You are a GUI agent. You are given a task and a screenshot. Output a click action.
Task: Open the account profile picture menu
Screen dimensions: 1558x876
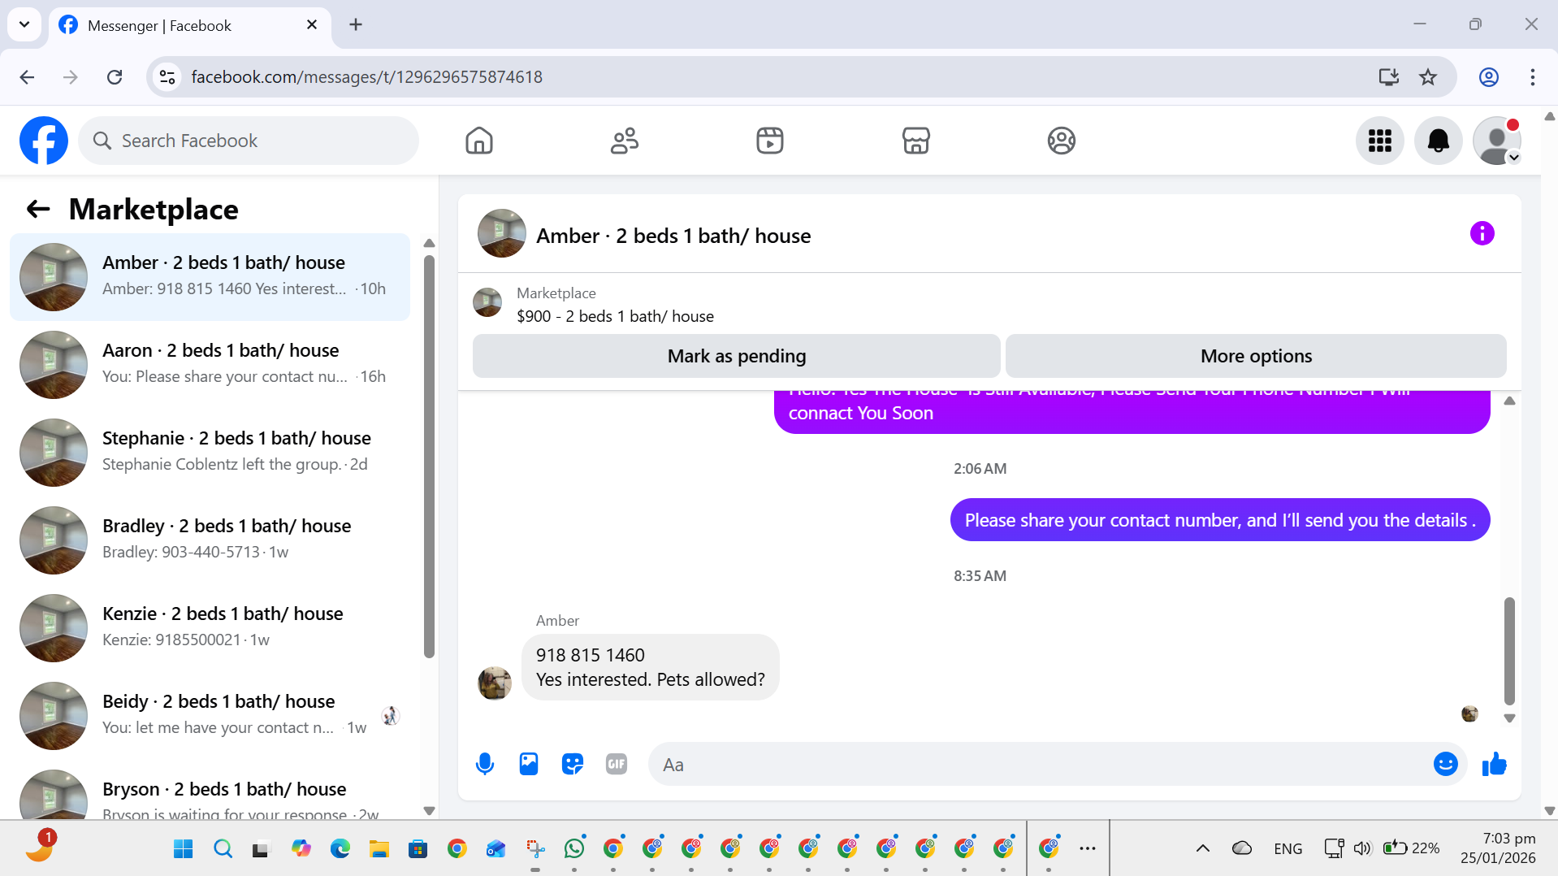point(1497,141)
